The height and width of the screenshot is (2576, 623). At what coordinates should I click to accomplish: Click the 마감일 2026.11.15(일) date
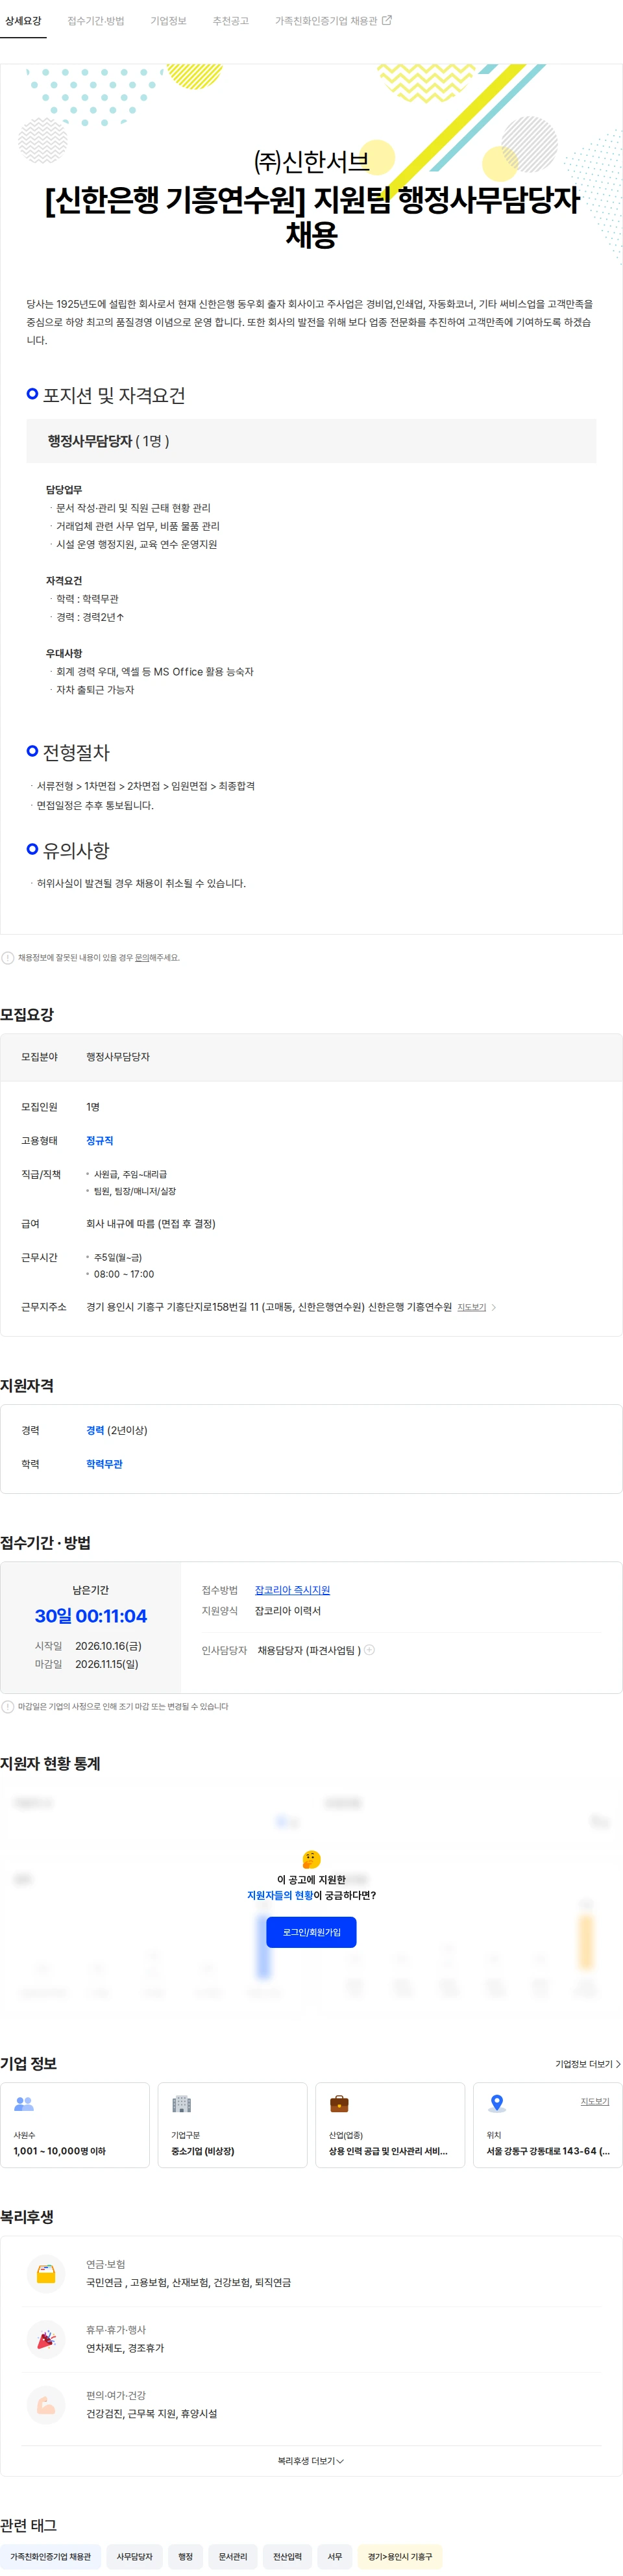(107, 1664)
